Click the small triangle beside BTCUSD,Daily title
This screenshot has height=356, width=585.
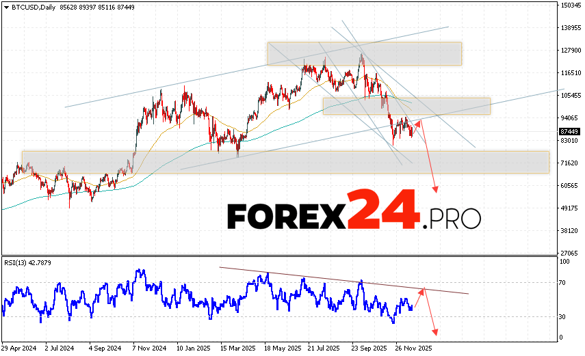pos(5,6)
